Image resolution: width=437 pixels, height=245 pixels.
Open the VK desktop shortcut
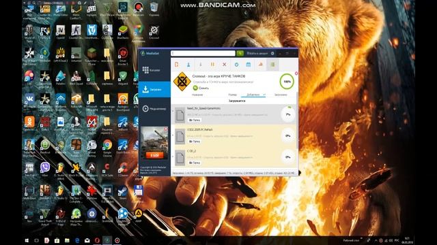coord(29,101)
